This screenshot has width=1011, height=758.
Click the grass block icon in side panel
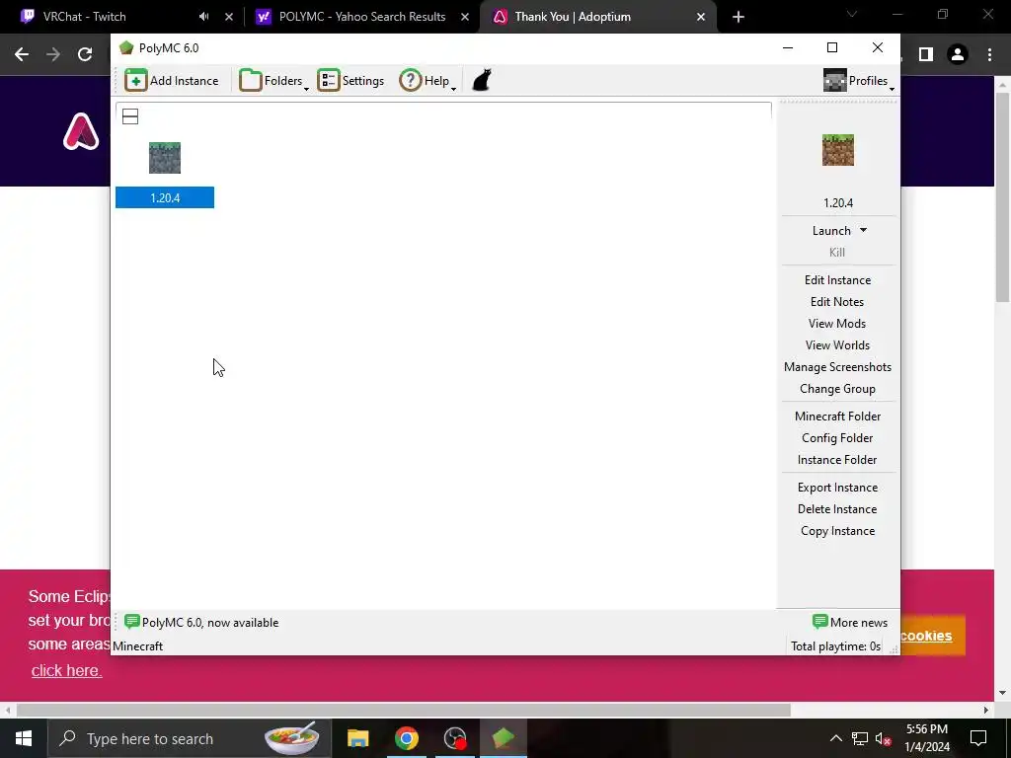pos(838,150)
